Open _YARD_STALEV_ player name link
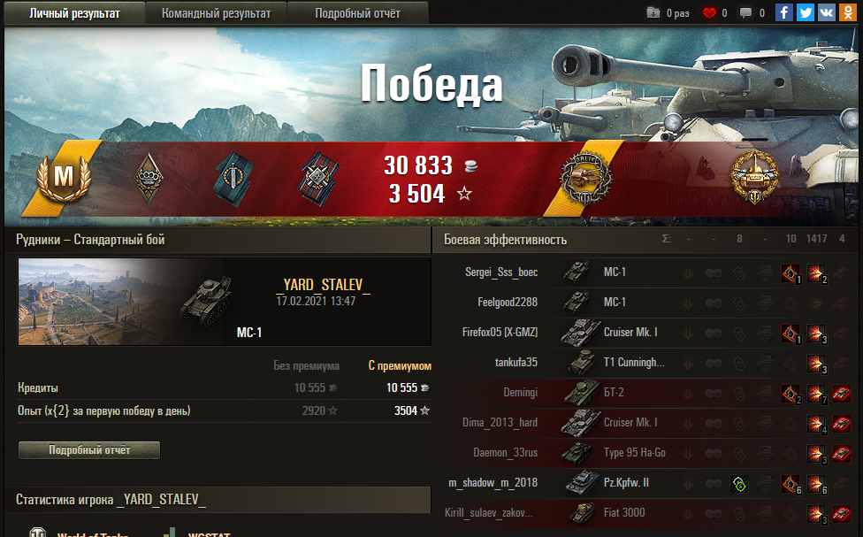Viewport: 863px width, 537px height. [x=323, y=285]
